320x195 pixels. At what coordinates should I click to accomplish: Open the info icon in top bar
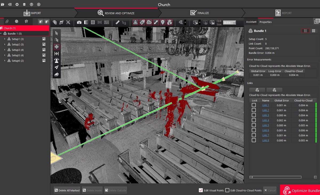(x=39, y=5)
